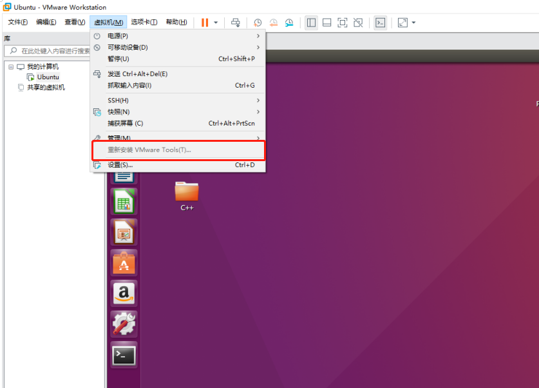This screenshot has height=388, width=539.
Task: Open snapshot manager toolbar icon
Action: click(289, 23)
